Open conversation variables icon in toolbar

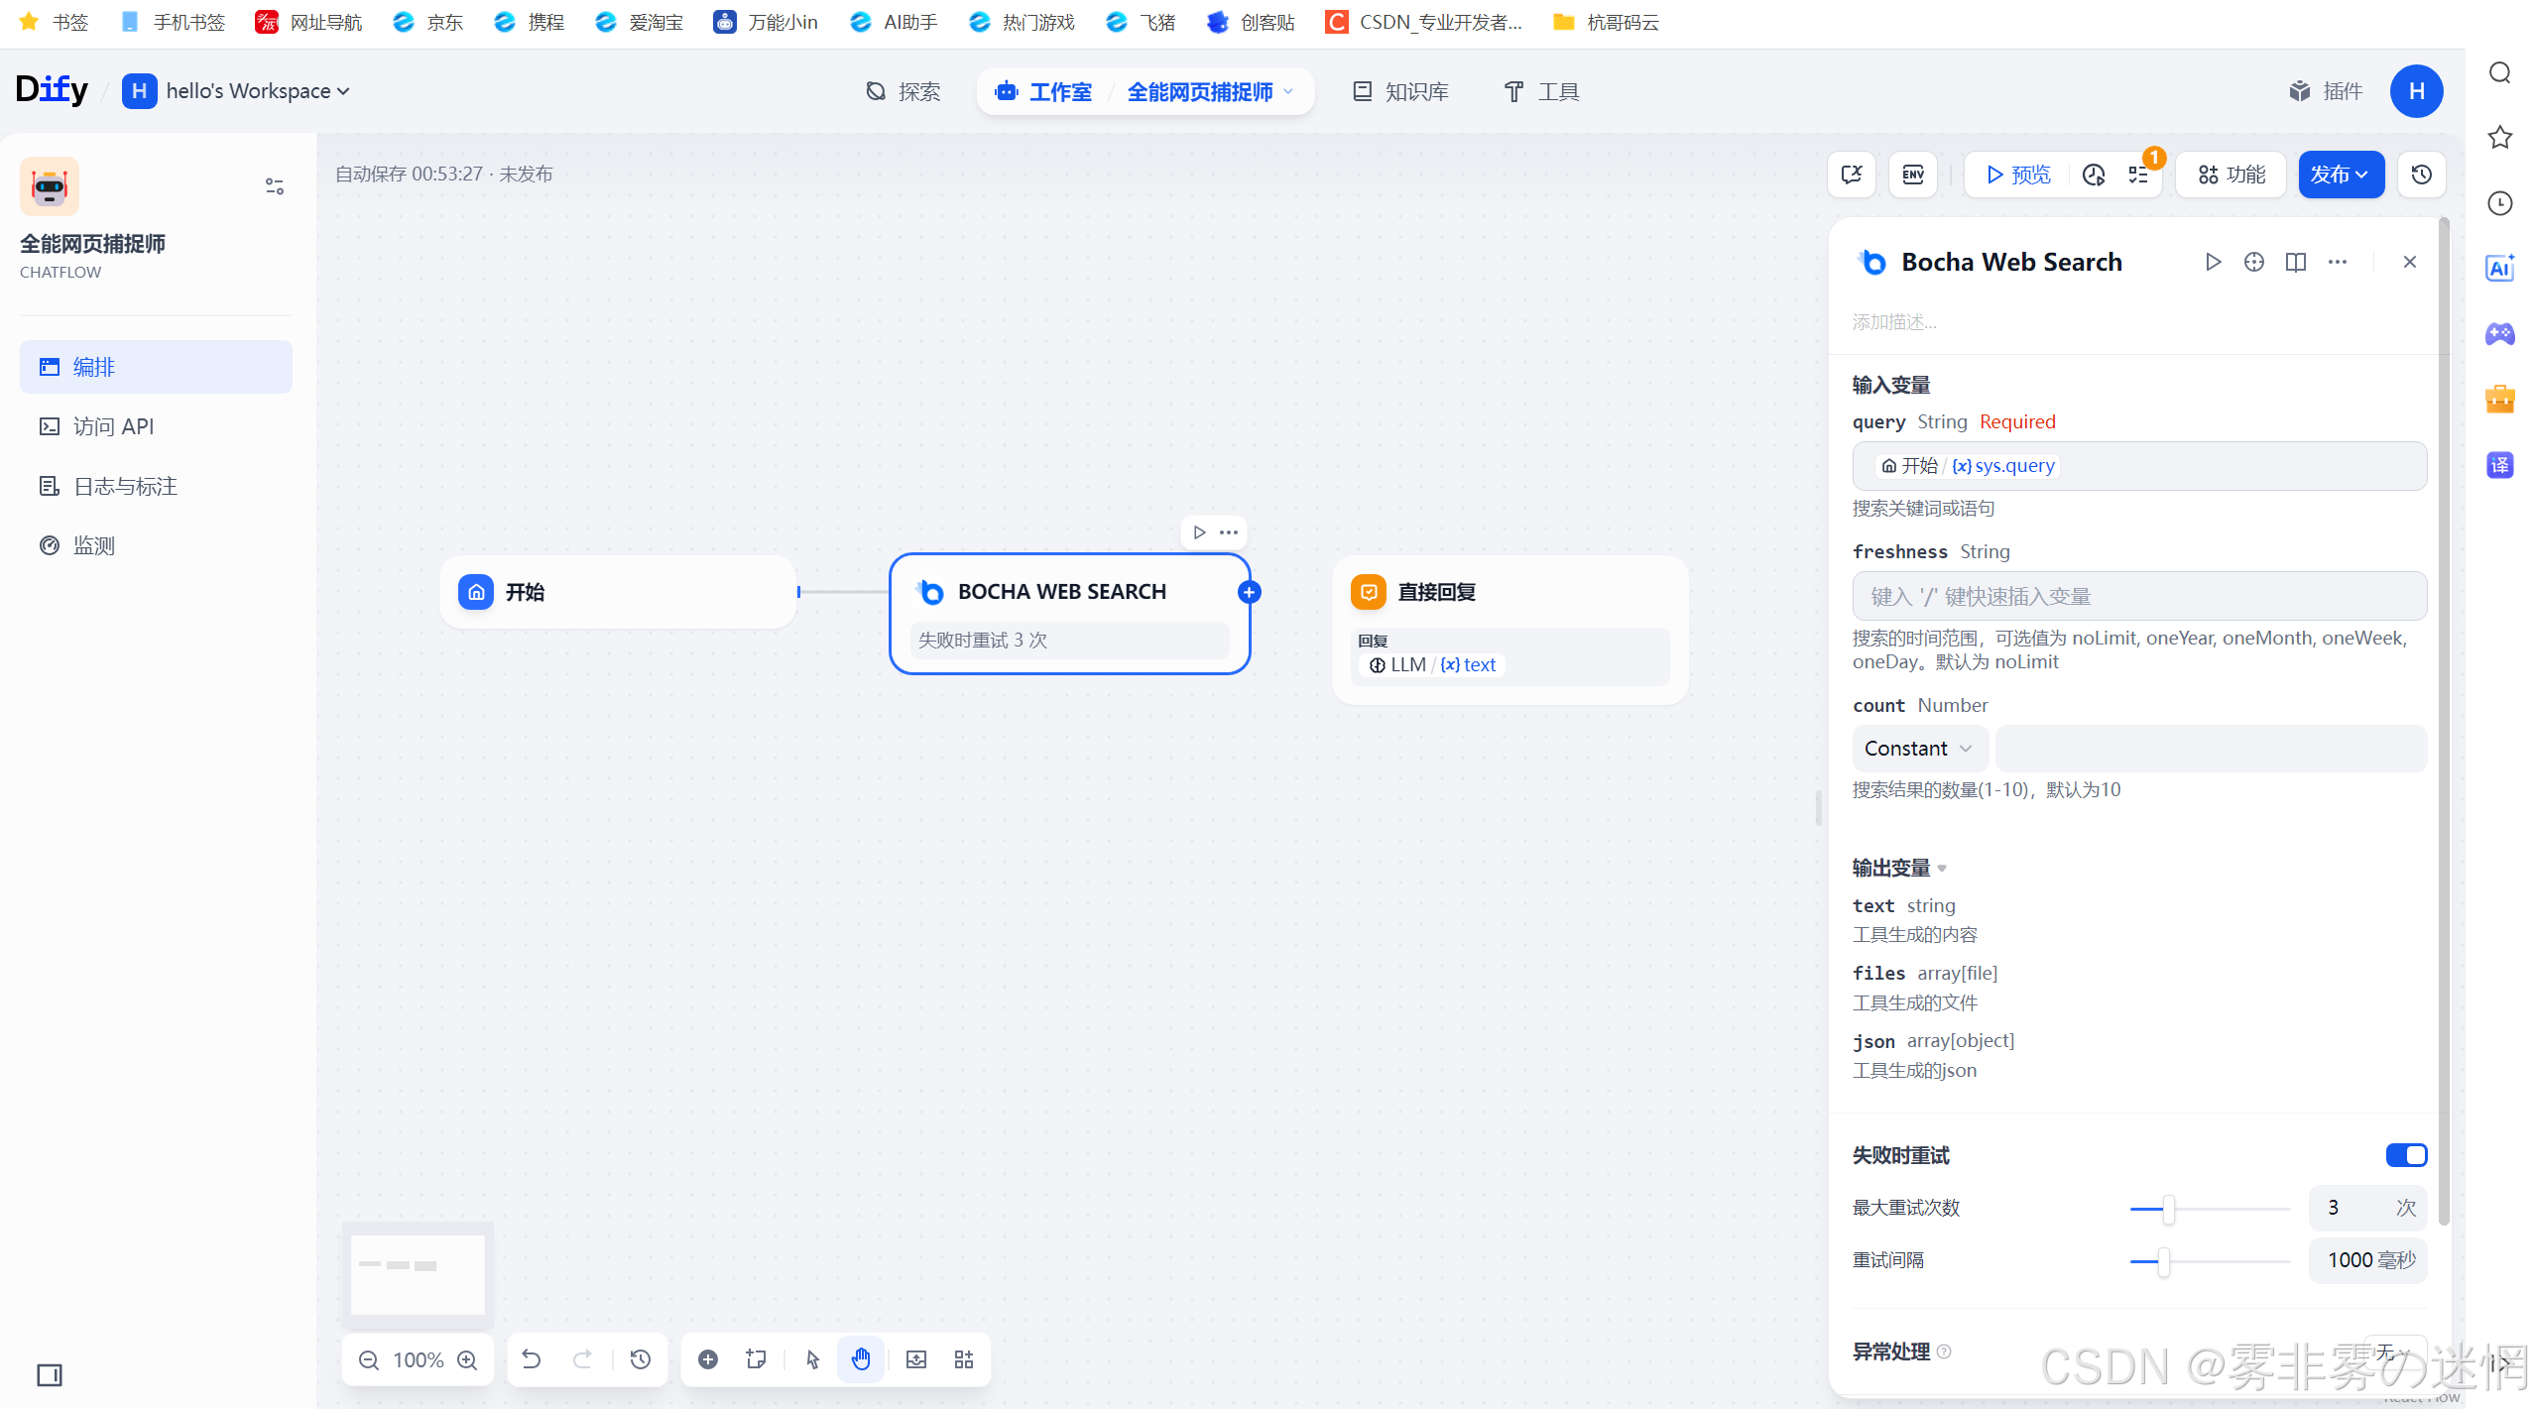[1852, 175]
